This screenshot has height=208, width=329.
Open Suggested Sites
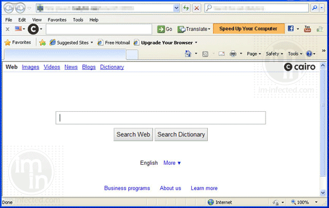coord(71,43)
